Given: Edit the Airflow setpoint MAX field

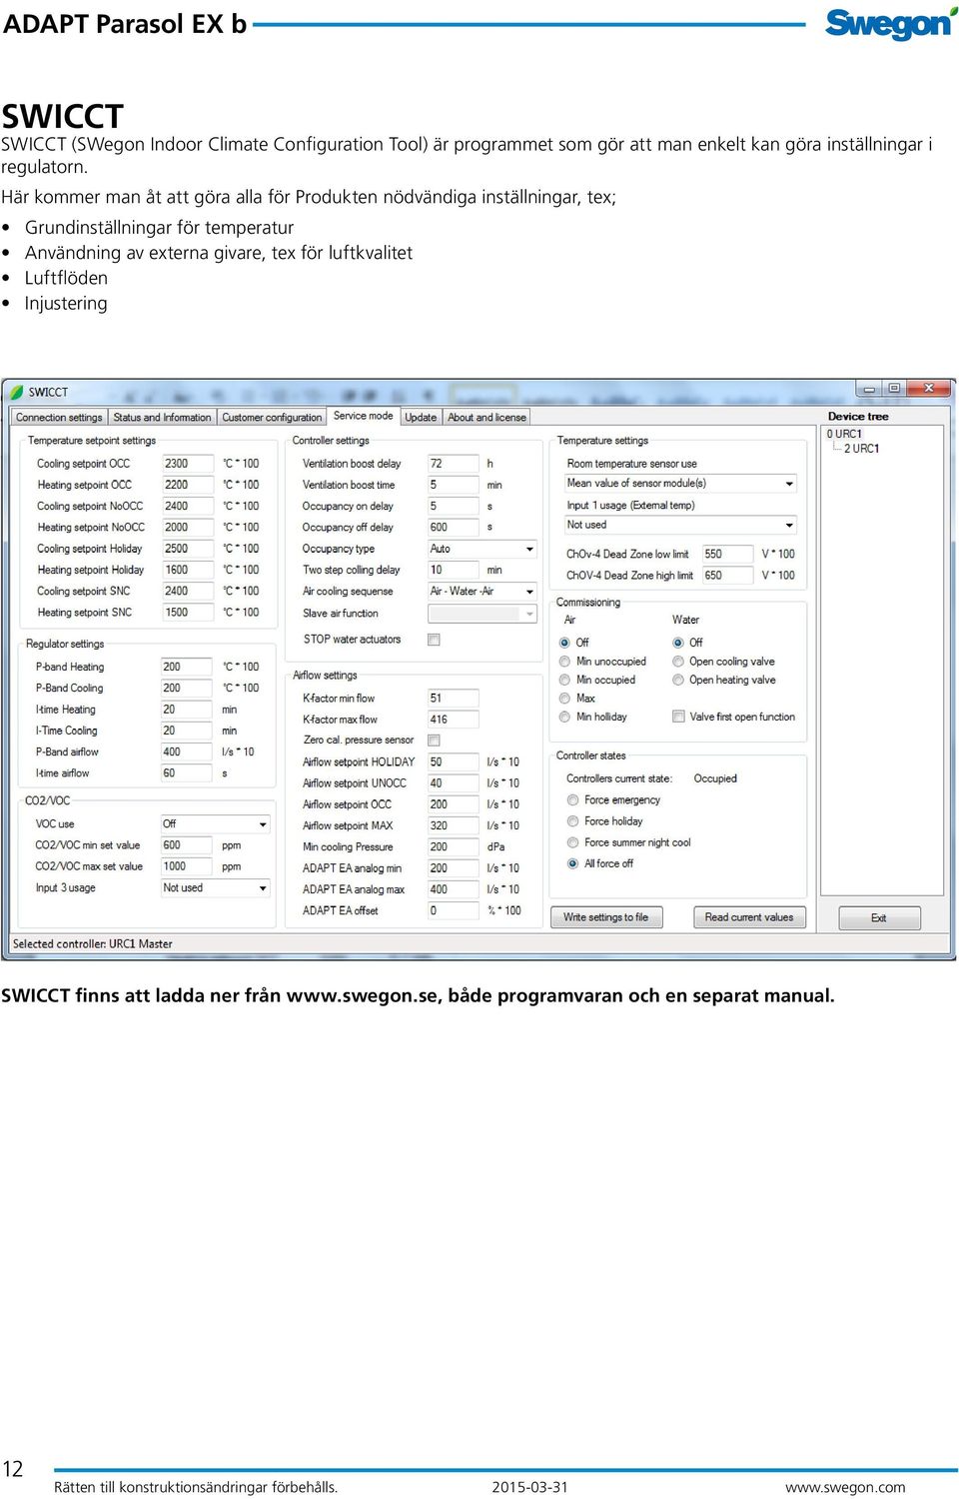Looking at the screenshot, I should (453, 826).
